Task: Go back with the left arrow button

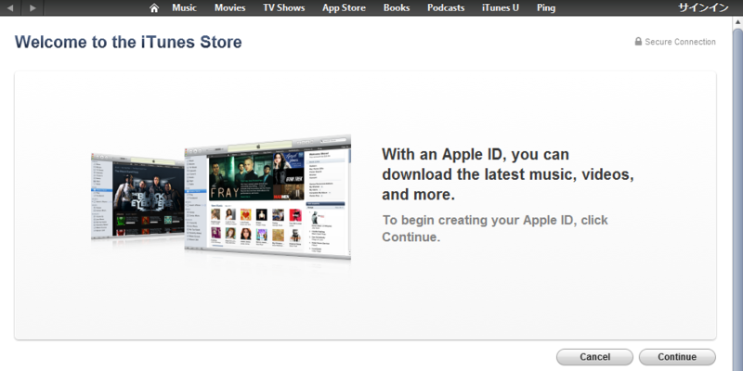Action: point(10,7)
